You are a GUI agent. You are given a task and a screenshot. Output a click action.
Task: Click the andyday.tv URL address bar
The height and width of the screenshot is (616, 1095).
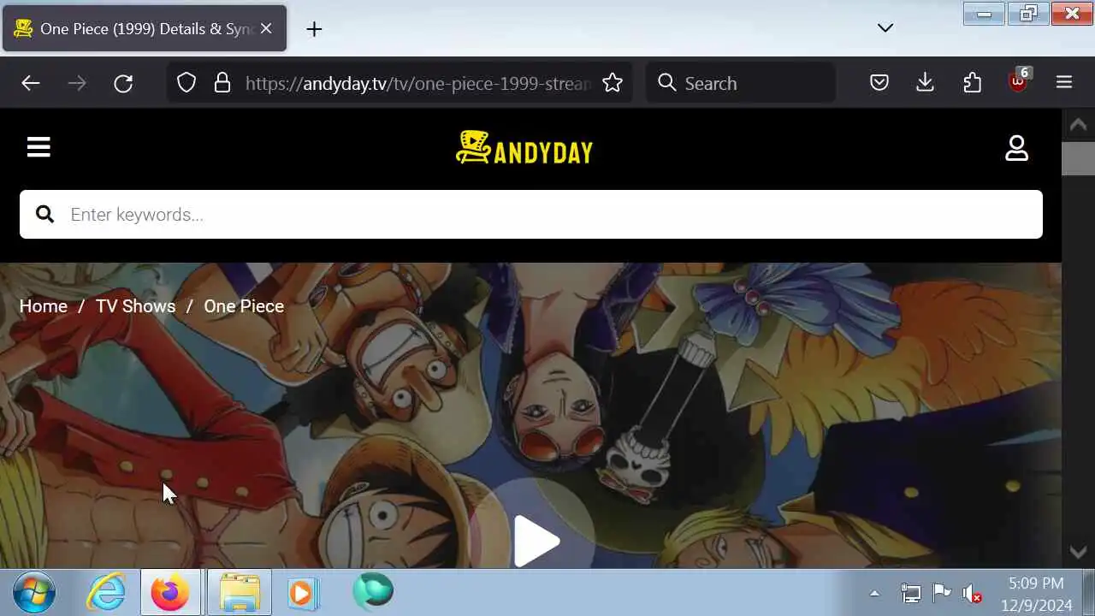tap(418, 83)
